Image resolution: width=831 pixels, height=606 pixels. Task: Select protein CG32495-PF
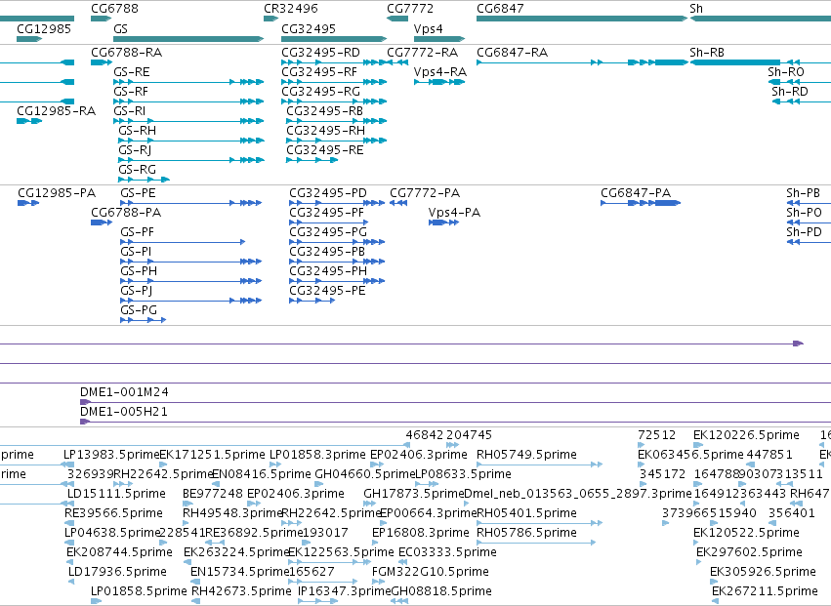point(329,222)
